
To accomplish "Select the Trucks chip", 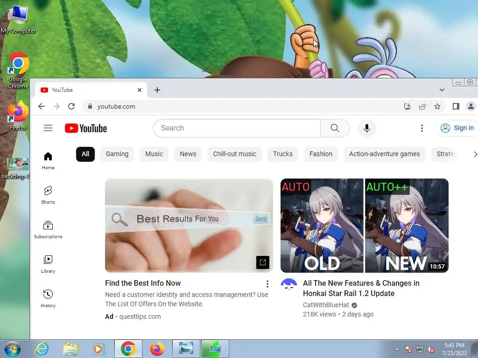I will pyautogui.click(x=283, y=154).
